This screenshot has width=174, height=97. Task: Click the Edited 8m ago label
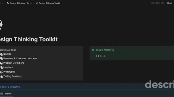coord(157,3)
